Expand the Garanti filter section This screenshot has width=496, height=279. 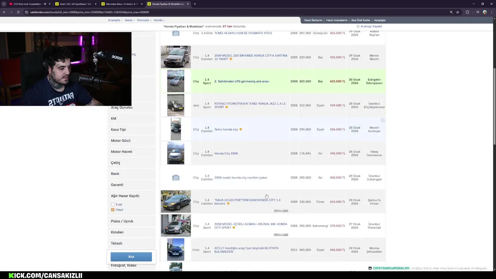pos(117,185)
